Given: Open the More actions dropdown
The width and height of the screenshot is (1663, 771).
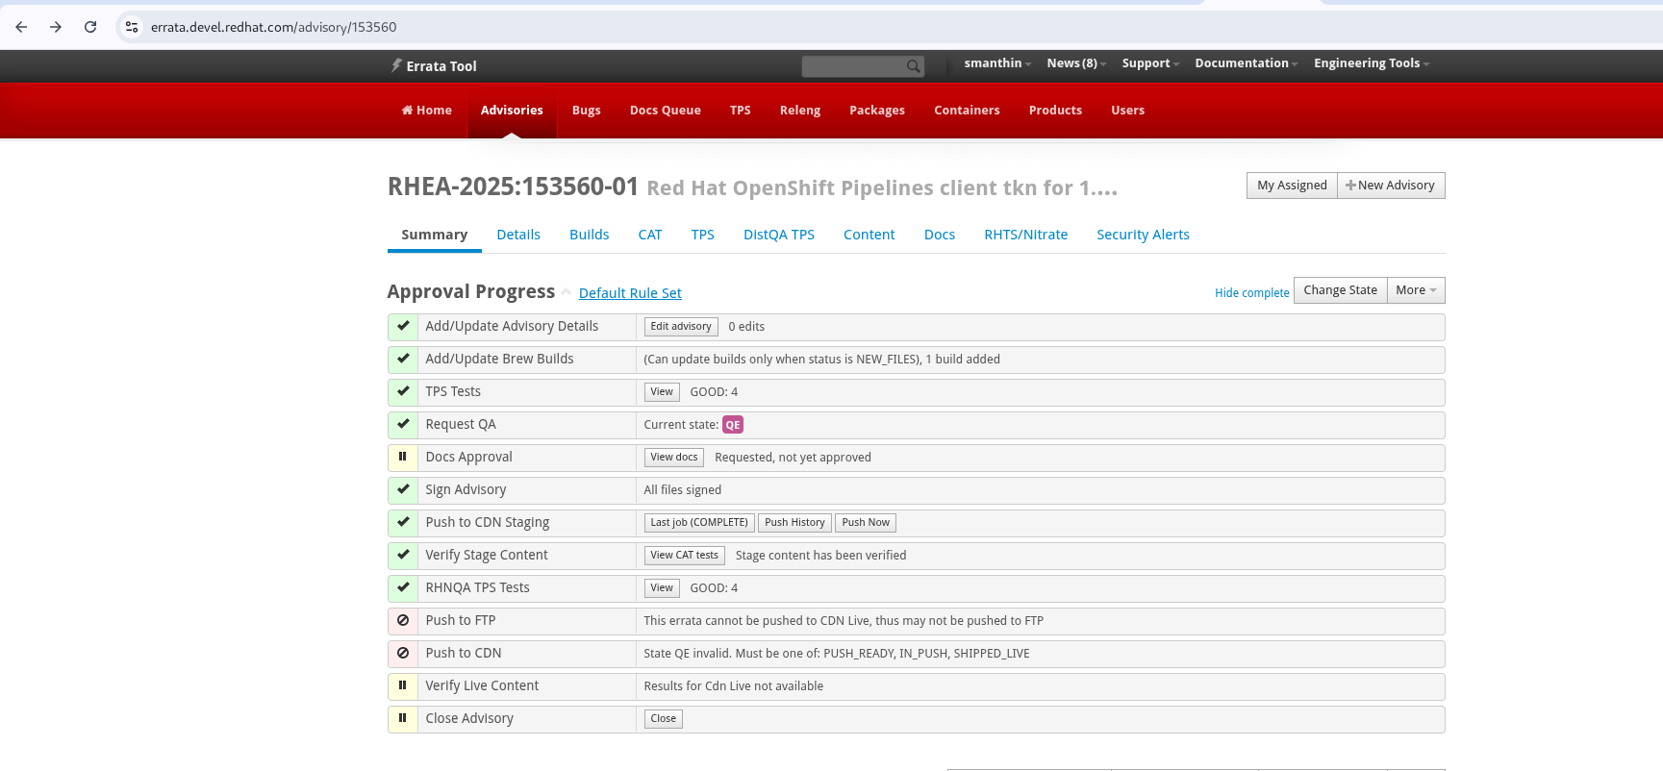Looking at the screenshot, I should tap(1416, 290).
